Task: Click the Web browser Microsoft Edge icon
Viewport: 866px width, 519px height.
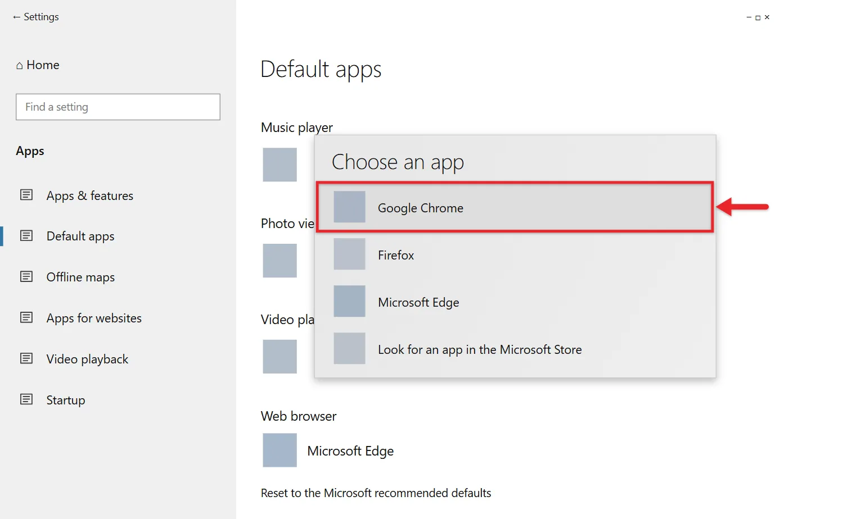Action: (x=279, y=450)
